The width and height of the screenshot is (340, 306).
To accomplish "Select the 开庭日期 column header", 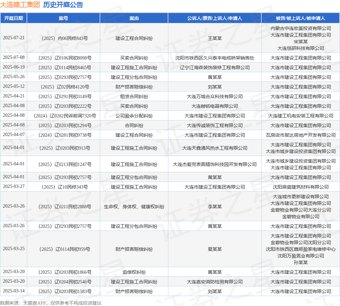I will pos(14,18).
